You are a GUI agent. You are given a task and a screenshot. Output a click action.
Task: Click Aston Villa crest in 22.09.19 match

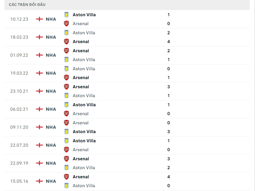tap(66, 168)
